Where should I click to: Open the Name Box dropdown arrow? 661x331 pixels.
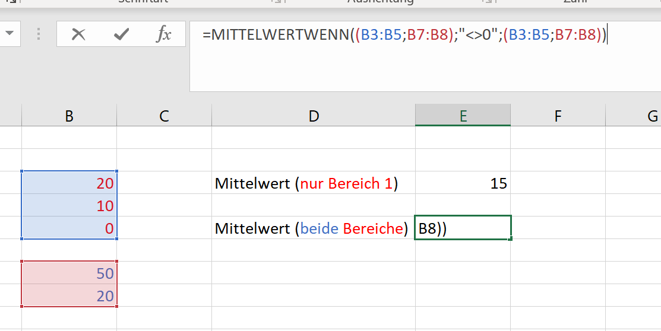pos(9,34)
